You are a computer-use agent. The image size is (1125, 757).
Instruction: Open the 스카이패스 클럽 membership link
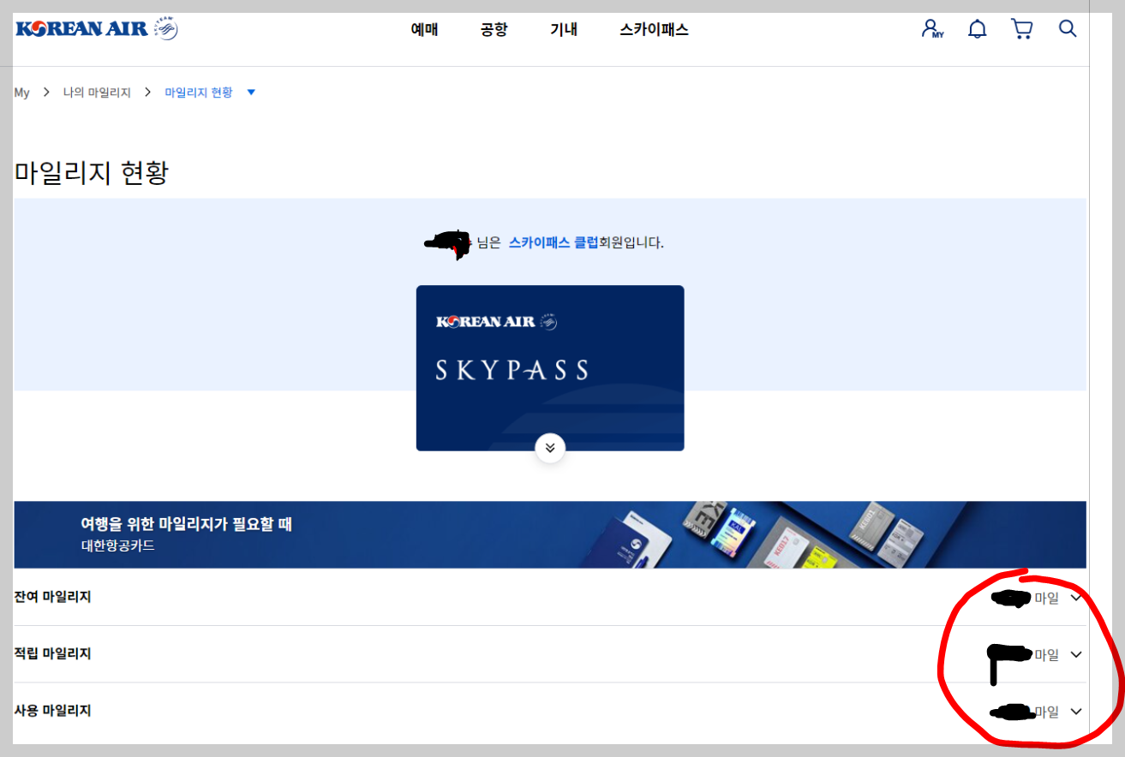tap(554, 242)
